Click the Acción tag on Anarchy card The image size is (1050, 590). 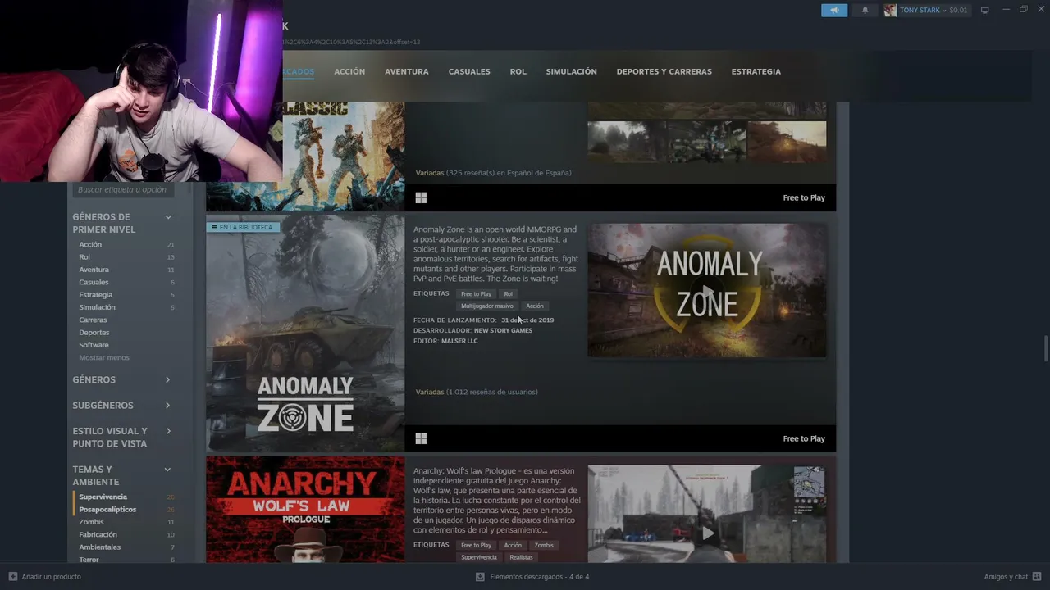click(x=513, y=545)
